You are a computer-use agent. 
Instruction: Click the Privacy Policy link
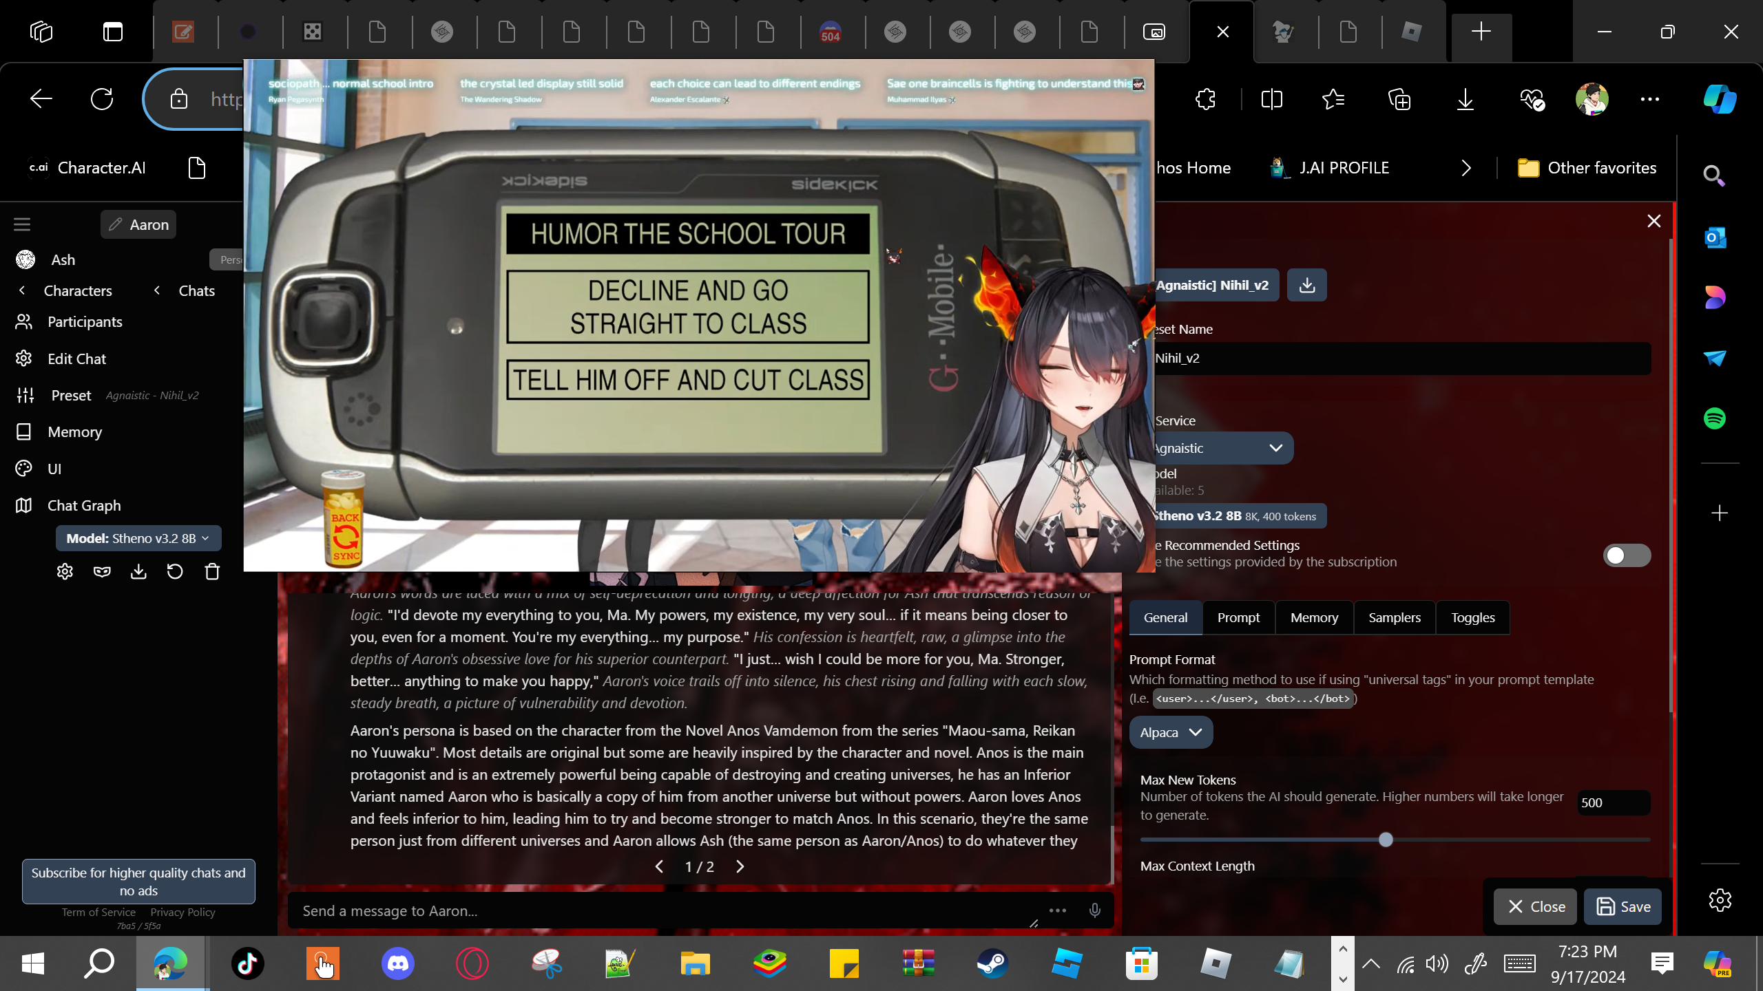coord(182,912)
